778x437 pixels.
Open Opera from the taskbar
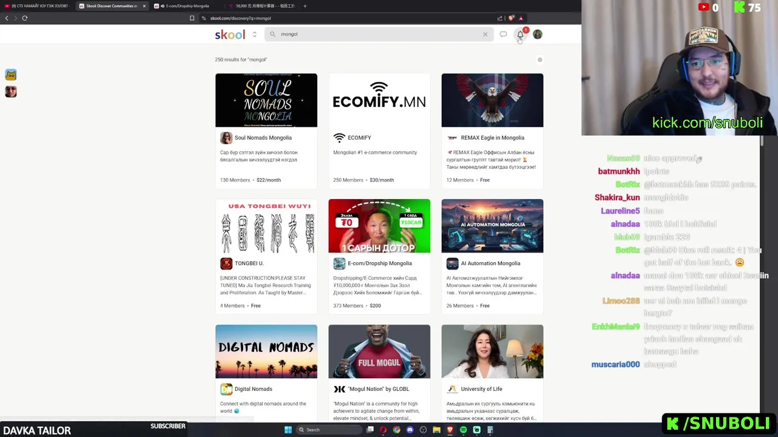[383, 430]
